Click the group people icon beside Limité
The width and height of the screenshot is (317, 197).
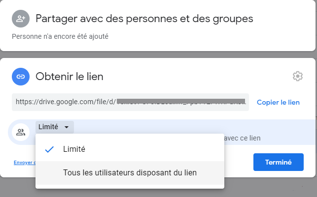pos(21,132)
